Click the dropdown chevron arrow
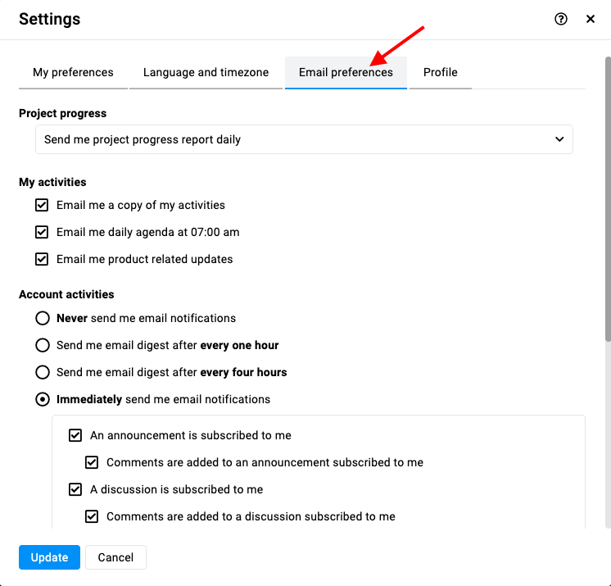 tap(559, 139)
